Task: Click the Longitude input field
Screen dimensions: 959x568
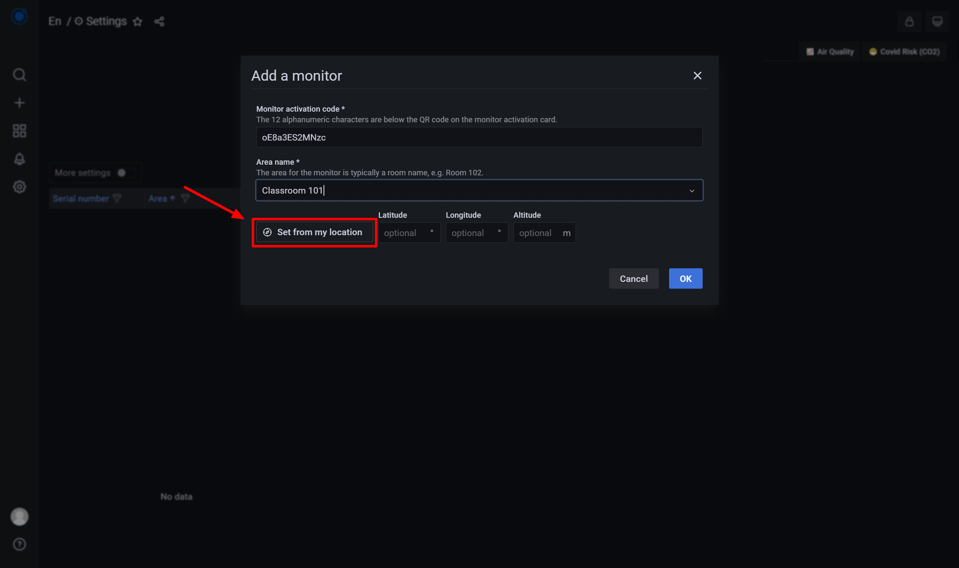Action: tap(477, 233)
